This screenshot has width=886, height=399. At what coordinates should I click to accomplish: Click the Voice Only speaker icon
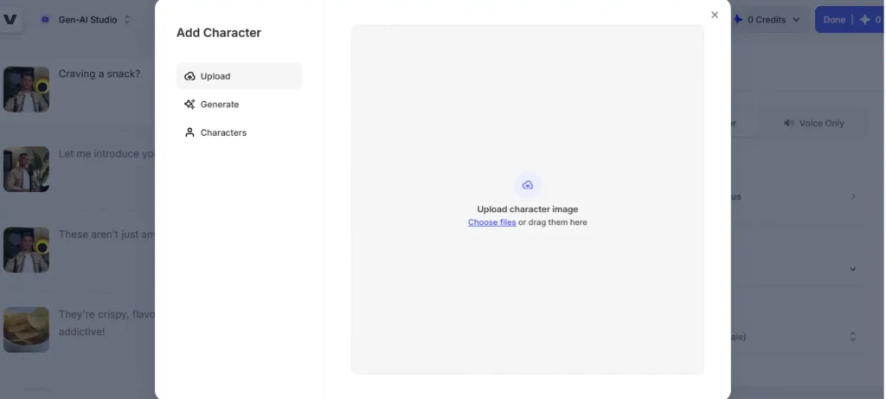pyautogui.click(x=788, y=124)
